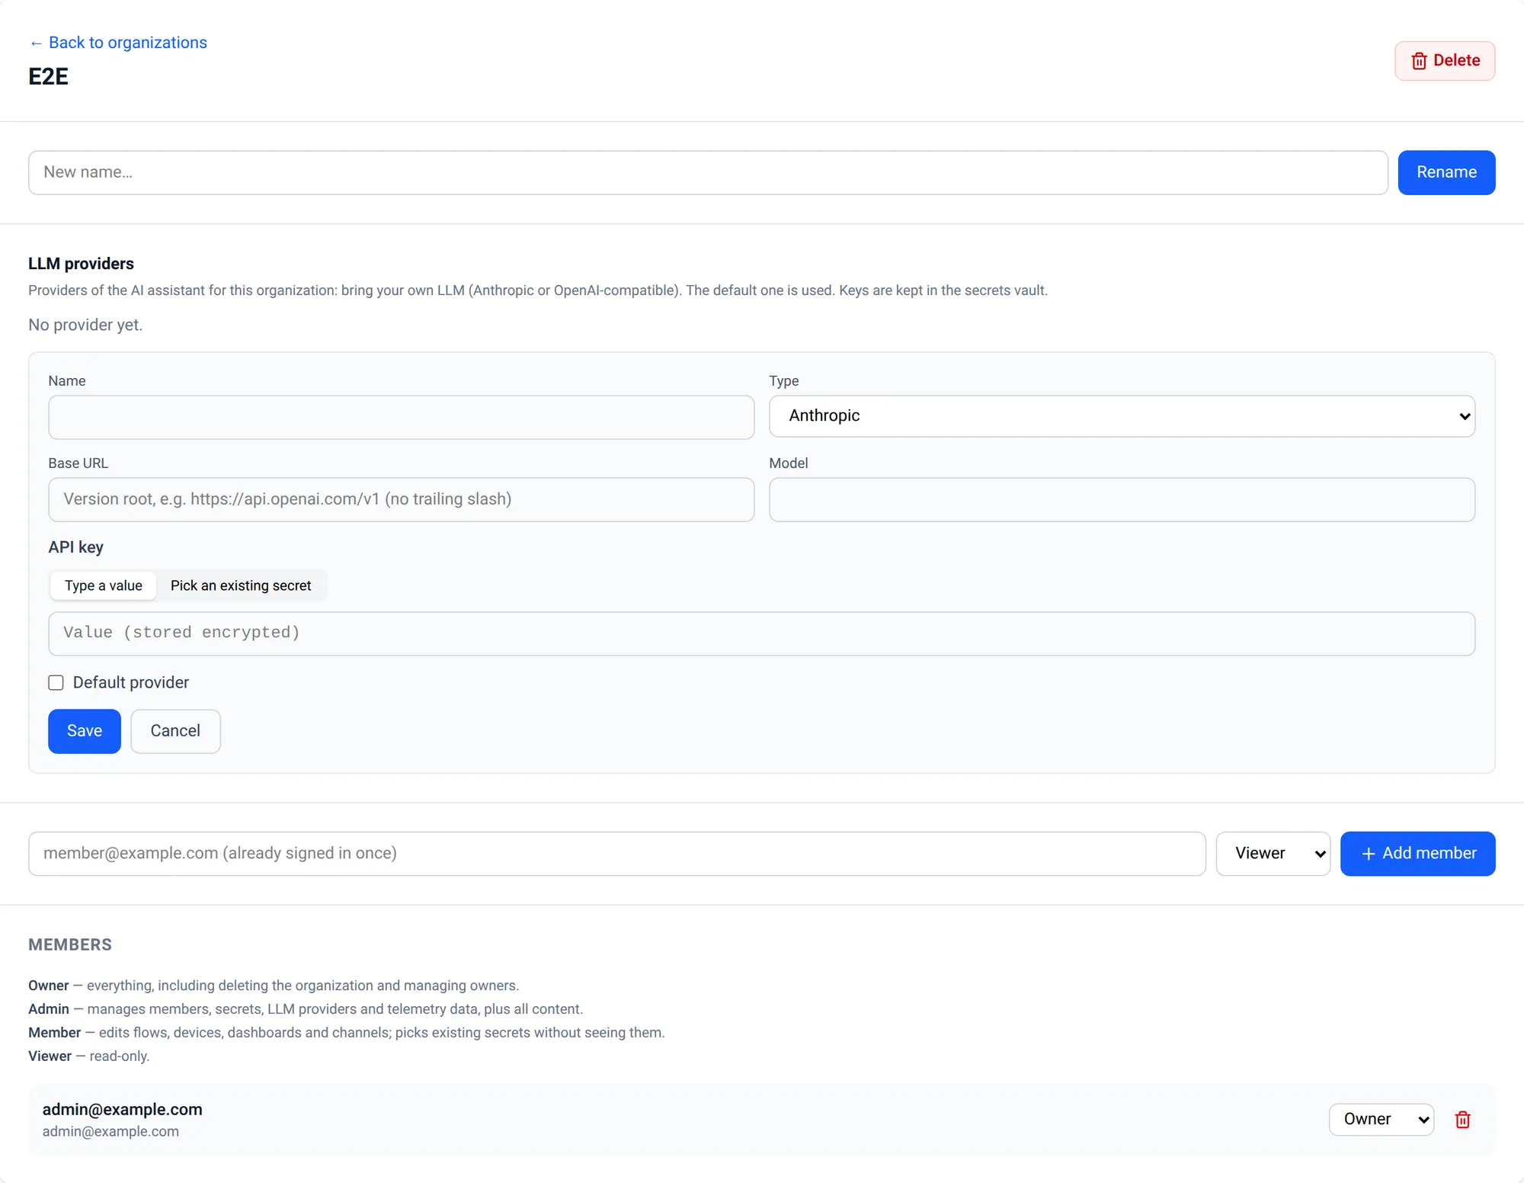
Task: Cancel the provider form
Action: (175, 731)
